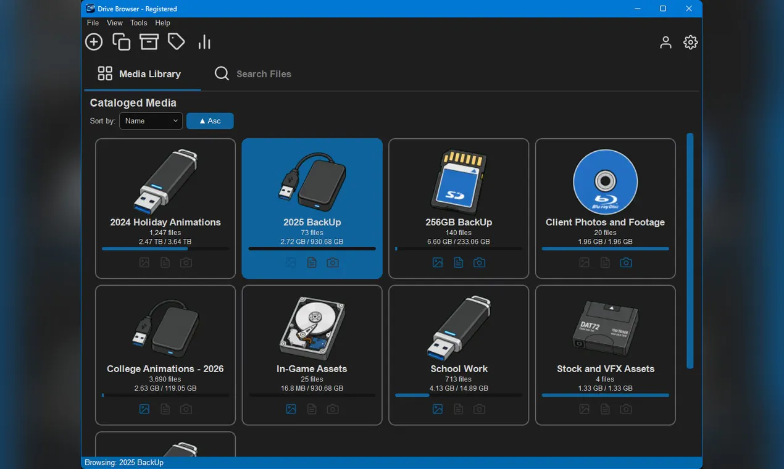Select the In-Game Assets hard disk thumbnail
Viewport: 784px width, 469px height.
pyautogui.click(x=312, y=328)
